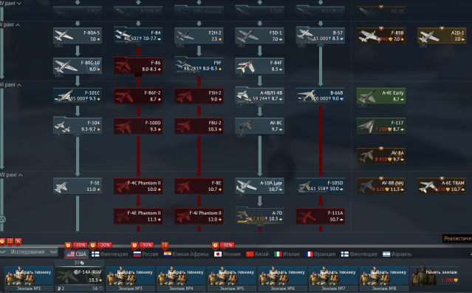
Task: Click the F-117 premium aircraft
Action: tap(381, 126)
